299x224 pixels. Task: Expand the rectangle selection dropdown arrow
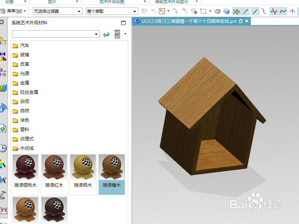pyautogui.click(x=210, y=11)
